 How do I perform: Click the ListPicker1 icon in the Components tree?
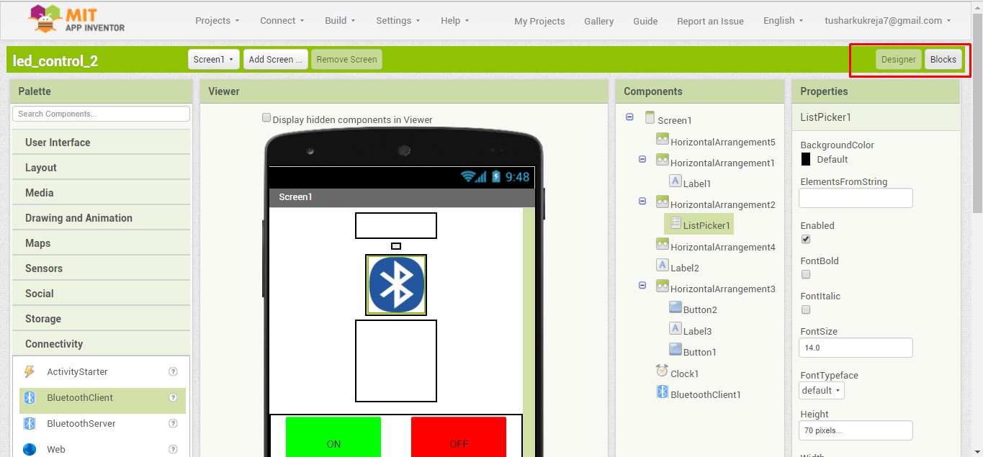click(675, 224)
